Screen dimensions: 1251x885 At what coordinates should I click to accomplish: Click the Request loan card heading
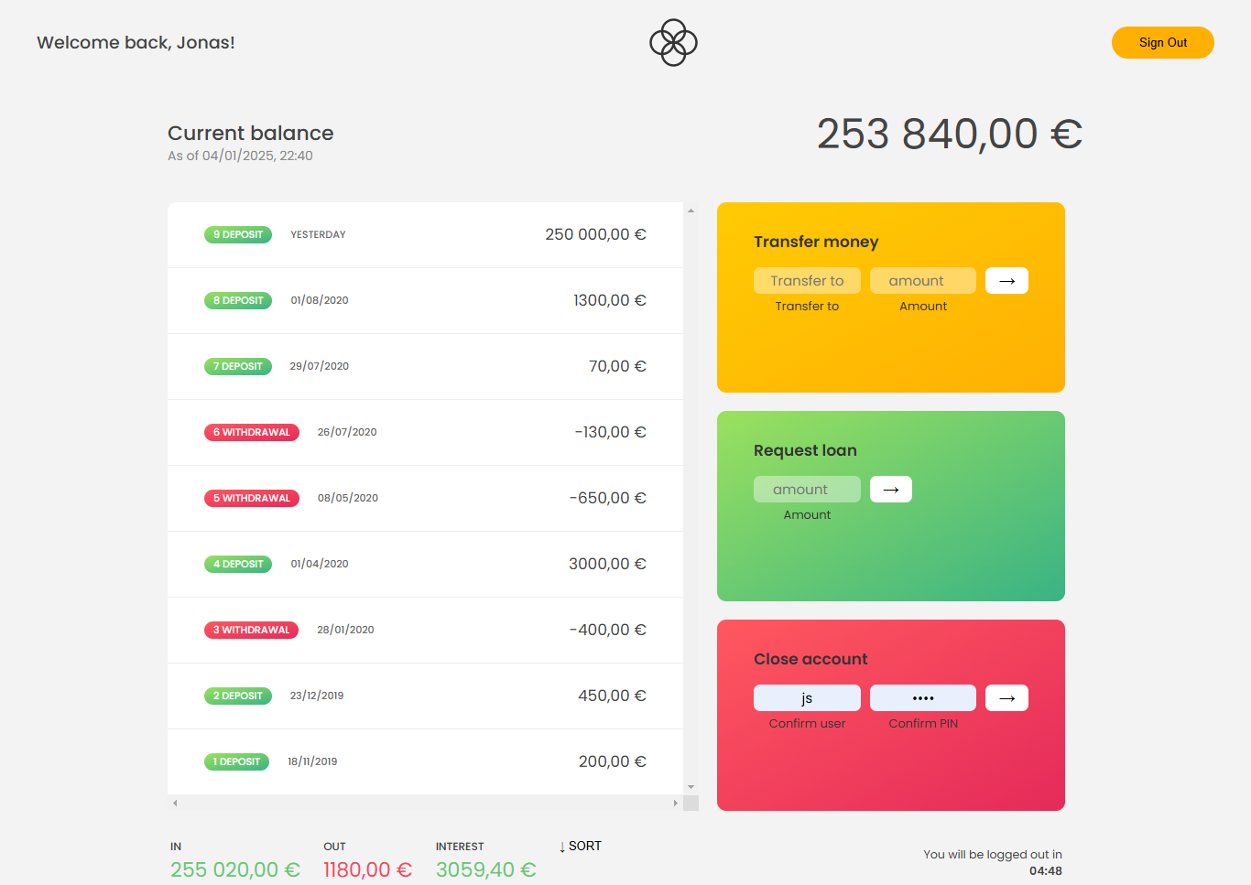(x=805, y=450)
